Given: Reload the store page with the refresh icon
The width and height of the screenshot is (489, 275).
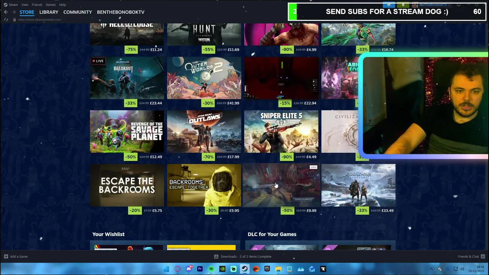Looking at the screenshot, I should [6, 19].
